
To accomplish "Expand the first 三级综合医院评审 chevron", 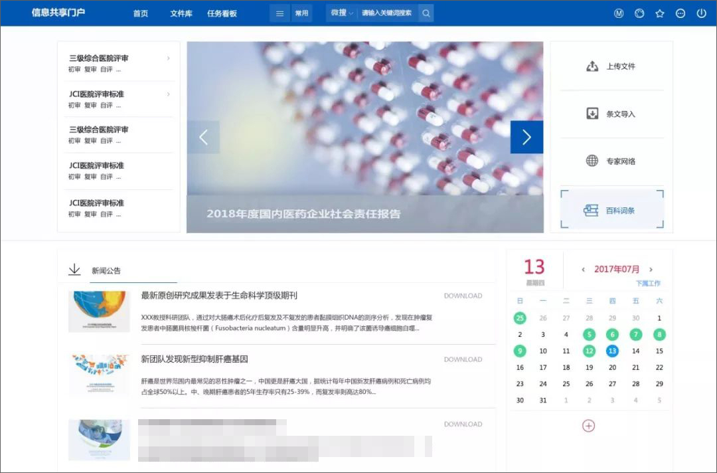I will click(x=168, y=58).
